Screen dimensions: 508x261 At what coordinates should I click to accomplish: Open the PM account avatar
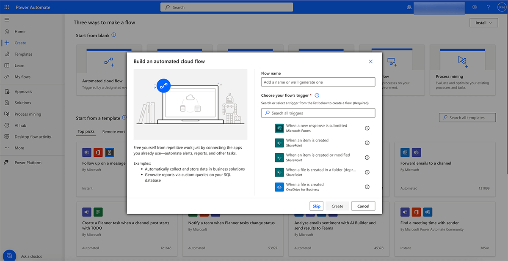click(501, 7)
